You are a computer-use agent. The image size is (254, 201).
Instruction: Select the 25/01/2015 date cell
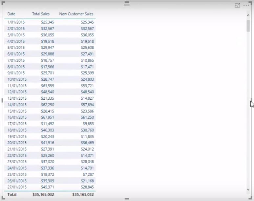point(17,174)
